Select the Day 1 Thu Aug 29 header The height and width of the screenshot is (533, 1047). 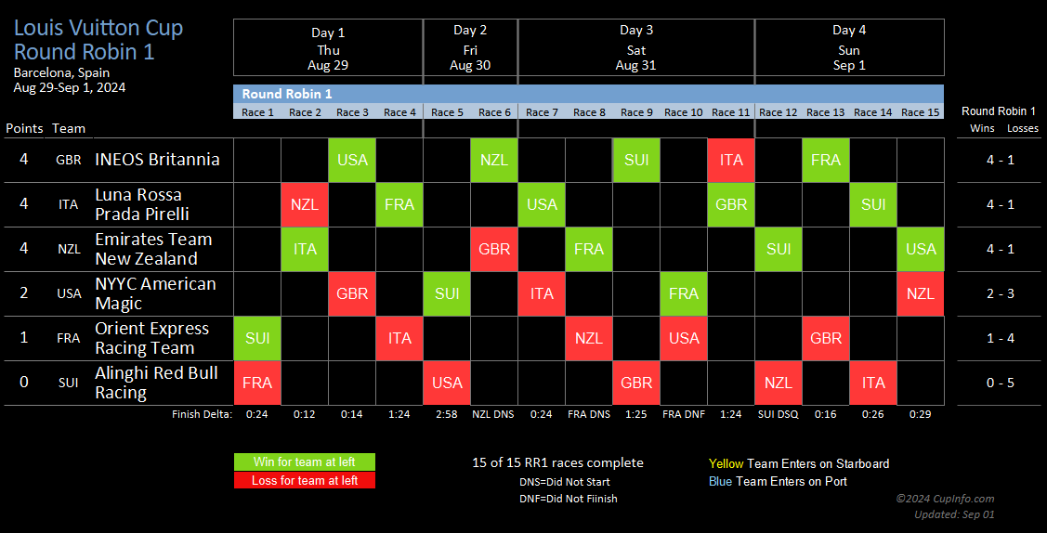coord(328,47)
